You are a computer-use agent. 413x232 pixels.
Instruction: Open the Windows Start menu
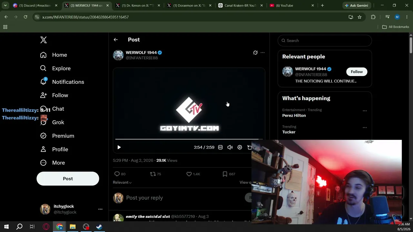coord(6,227)
